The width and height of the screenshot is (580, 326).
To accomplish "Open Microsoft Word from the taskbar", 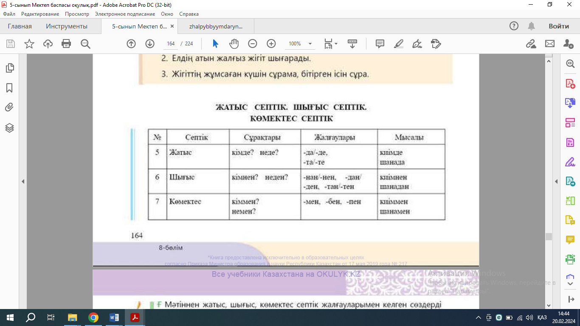I will 114,318.
